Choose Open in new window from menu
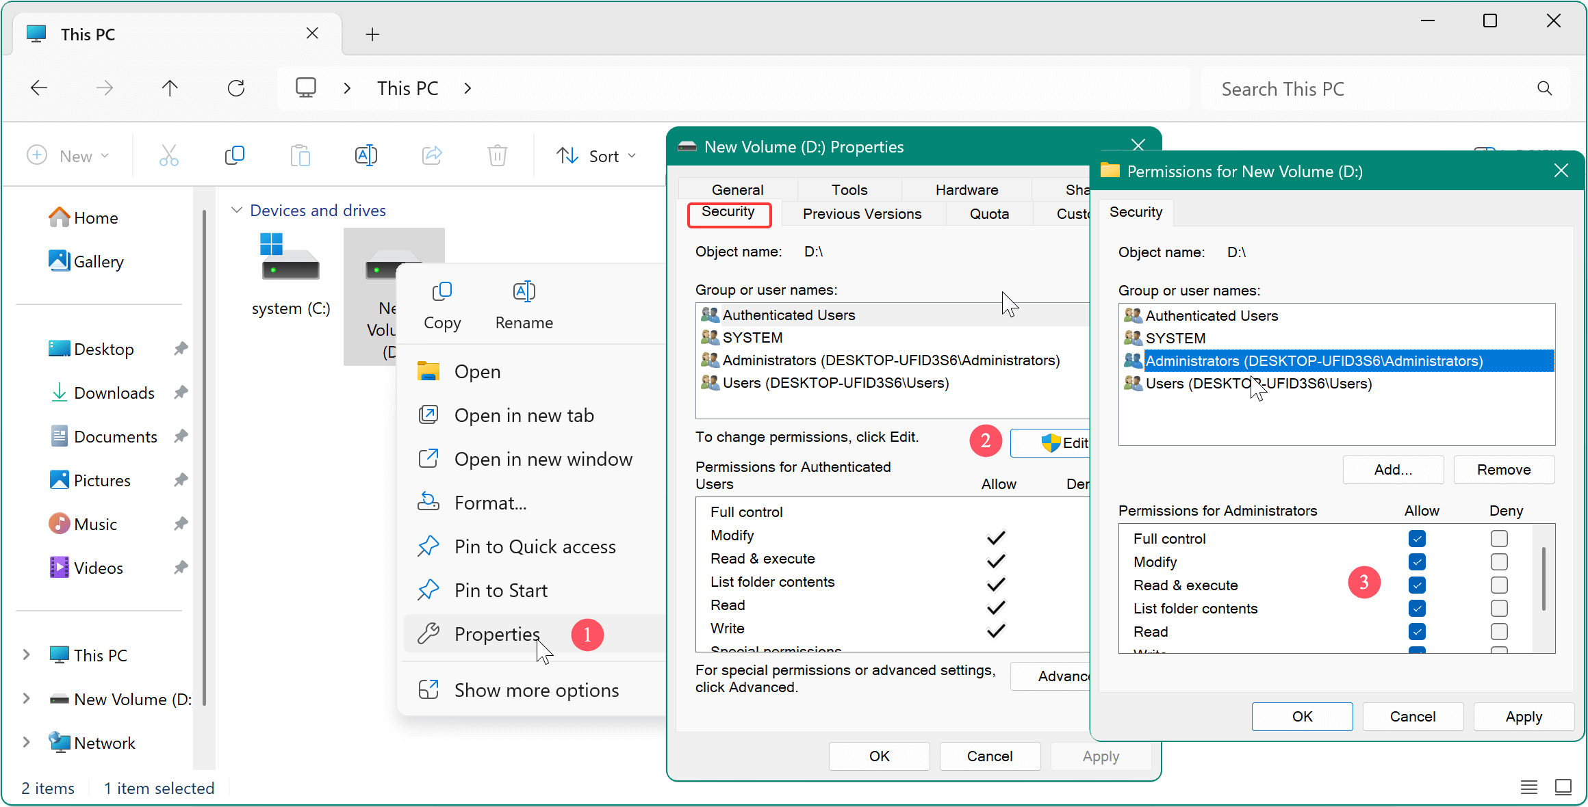1588x807 pixels. click(x=543, y=459)
